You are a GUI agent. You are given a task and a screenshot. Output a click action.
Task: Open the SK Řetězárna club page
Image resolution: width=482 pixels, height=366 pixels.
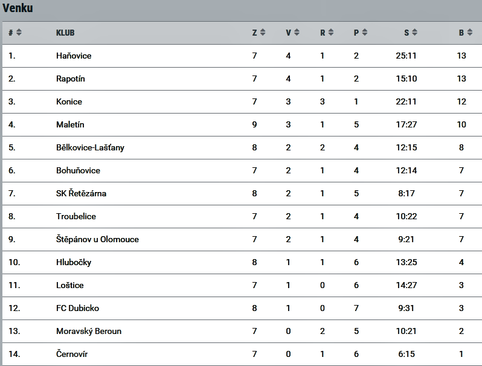(81, 193)
